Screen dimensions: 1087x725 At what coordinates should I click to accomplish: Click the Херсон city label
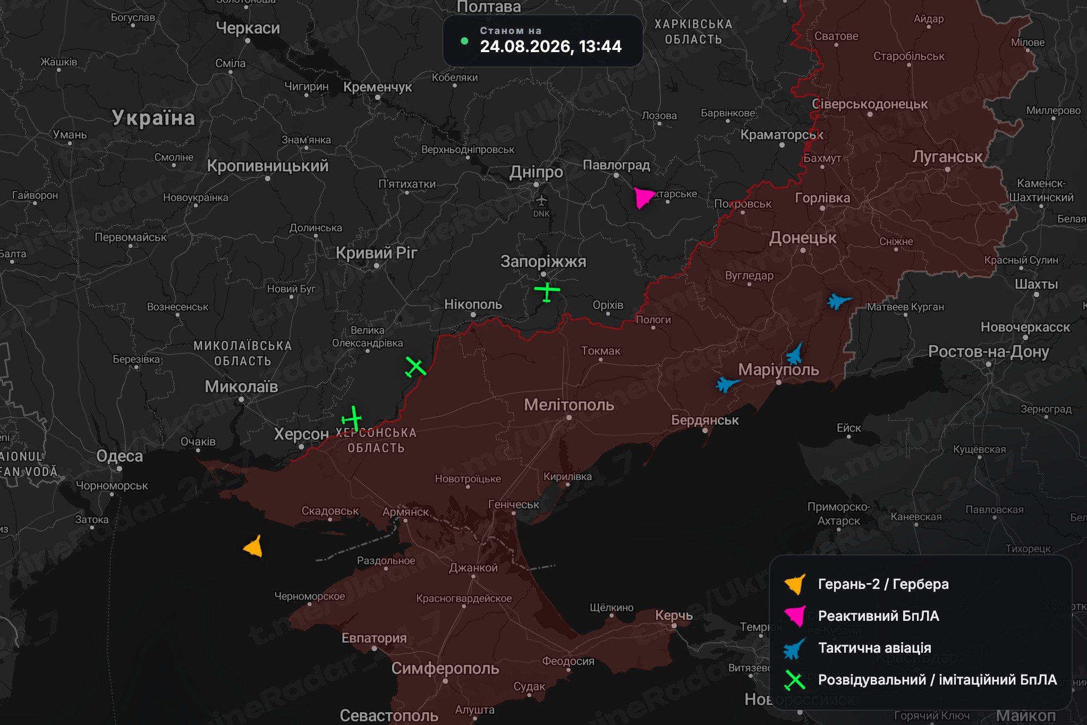pos(301,434)
